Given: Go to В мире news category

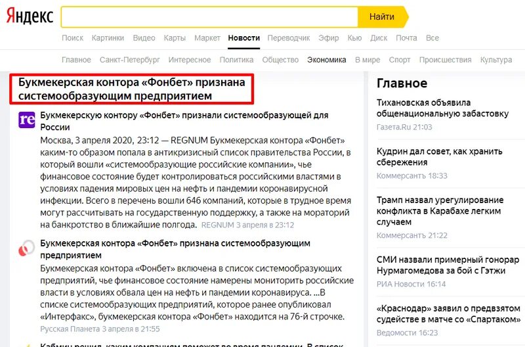Looking at the screenshot, I should (367, 60).
